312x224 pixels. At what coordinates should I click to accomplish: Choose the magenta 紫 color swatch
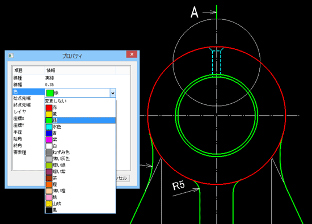click(x=80, y=140)
